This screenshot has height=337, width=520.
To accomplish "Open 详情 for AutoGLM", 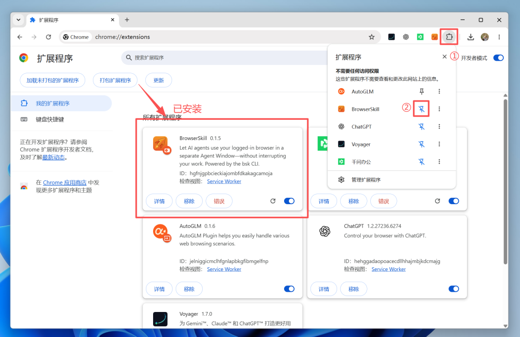I will (x=159, y=289).
